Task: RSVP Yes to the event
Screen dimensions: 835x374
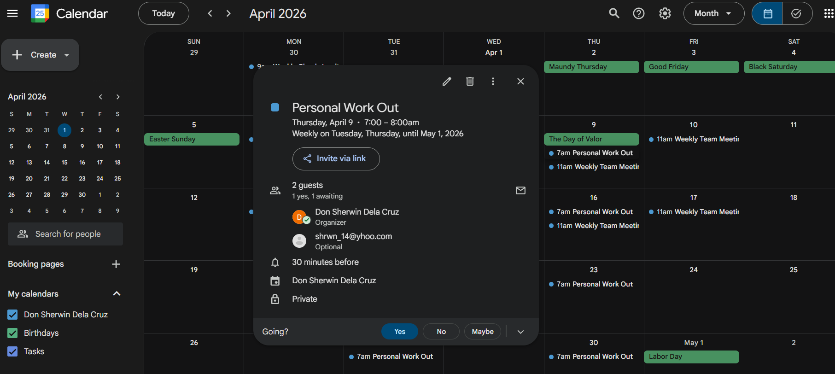Action: tap(400, 332)
